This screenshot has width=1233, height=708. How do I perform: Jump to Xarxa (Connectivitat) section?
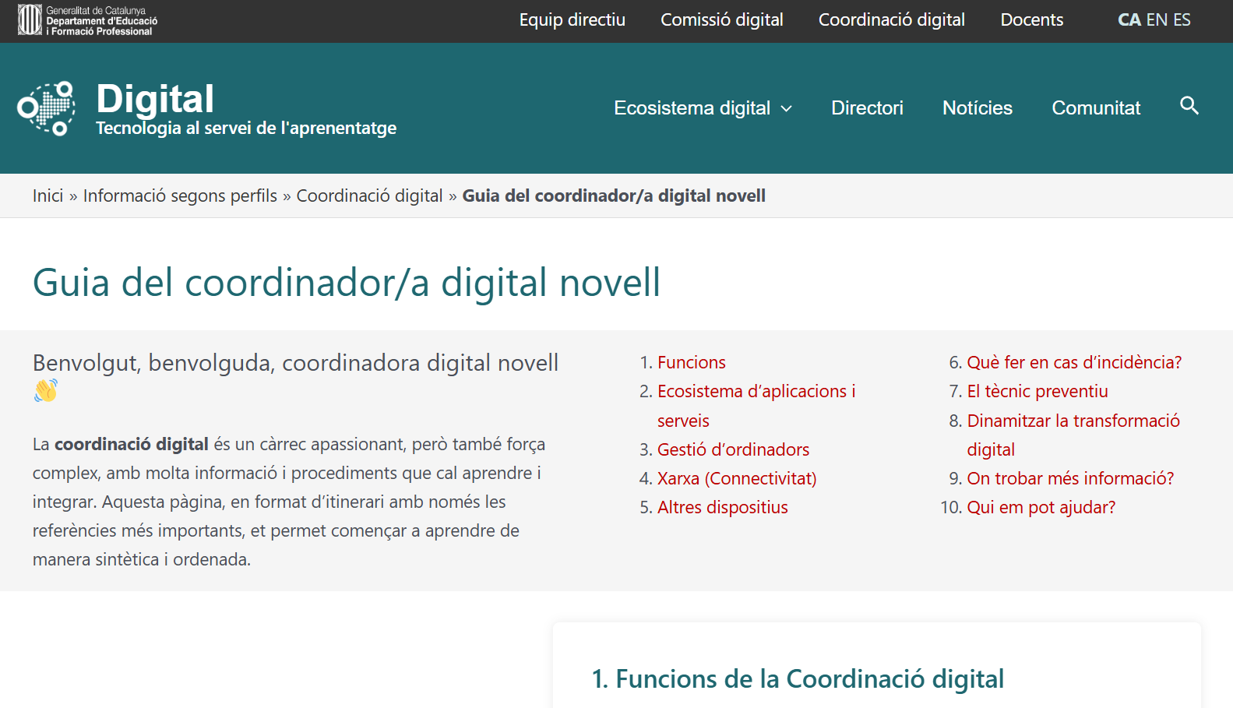tap(737, 479)
